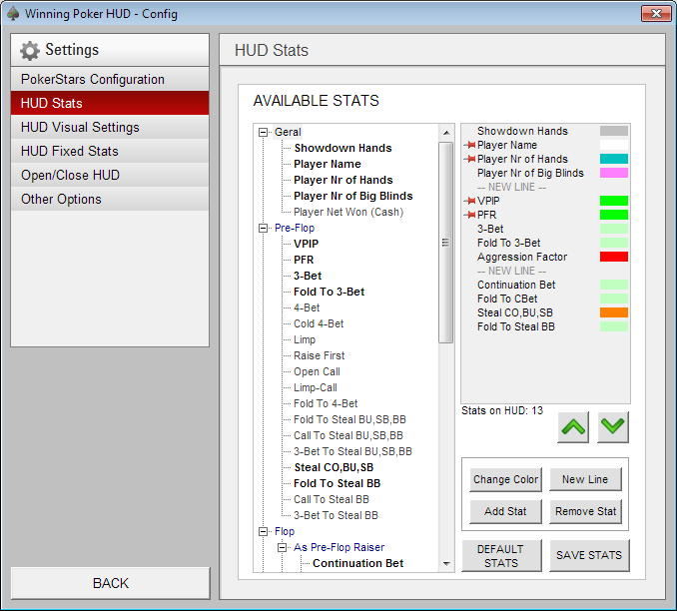Switch to Other Options
The image size is (677, 611).
(110, 199)
